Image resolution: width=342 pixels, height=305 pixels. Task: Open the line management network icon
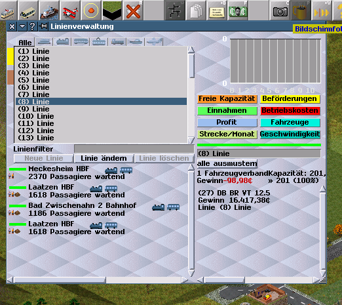(x=175, y=10)
